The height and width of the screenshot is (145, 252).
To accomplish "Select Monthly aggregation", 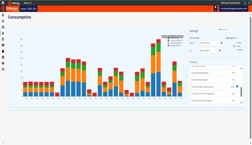I will (x=234, y=50).
